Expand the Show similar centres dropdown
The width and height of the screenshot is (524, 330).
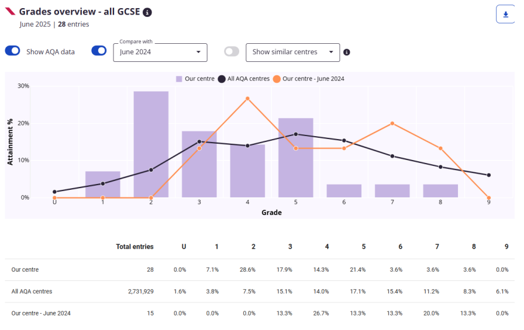(x=292, y=52)
